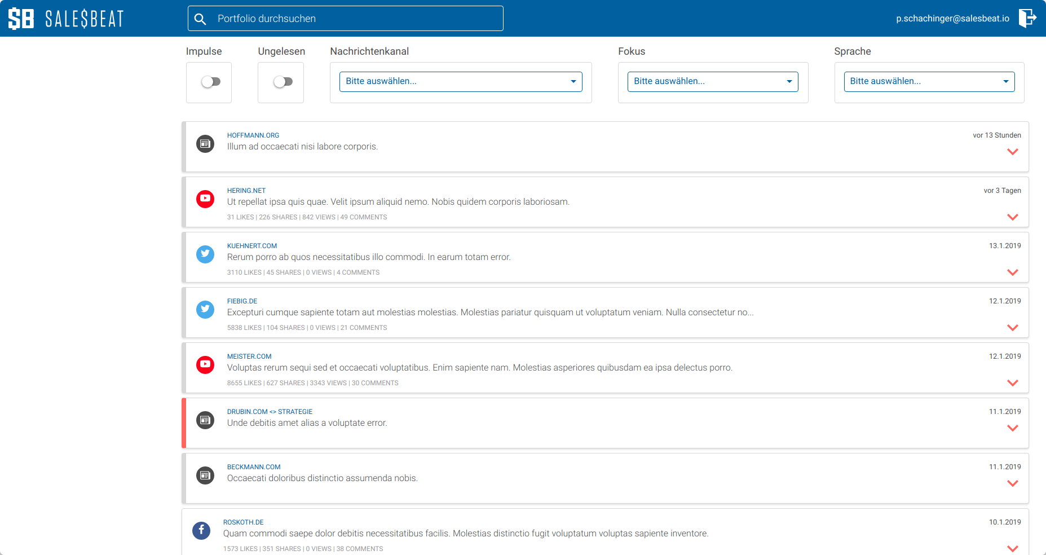Open the Fokus dropdown
1046x555 pixels.
pyautogui.click(x=712, y=82)
